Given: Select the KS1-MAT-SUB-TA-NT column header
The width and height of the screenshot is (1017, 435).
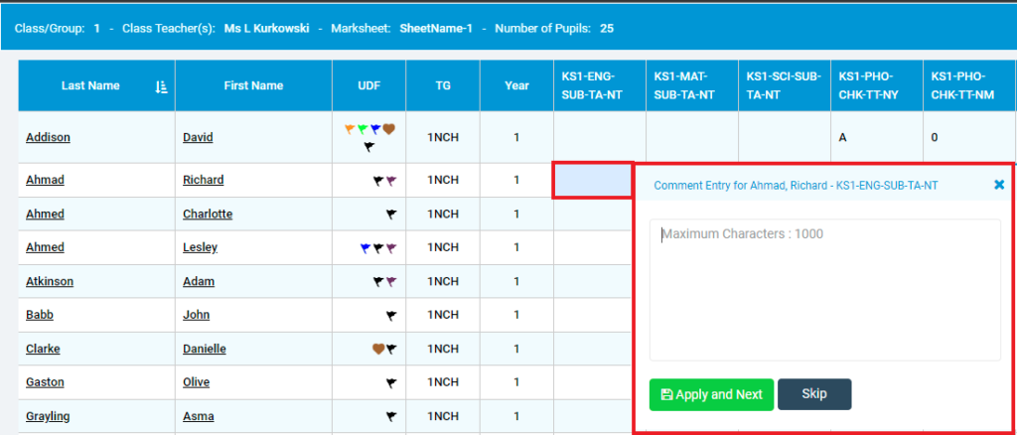Looking at the screenshot, I should [691, 85].
